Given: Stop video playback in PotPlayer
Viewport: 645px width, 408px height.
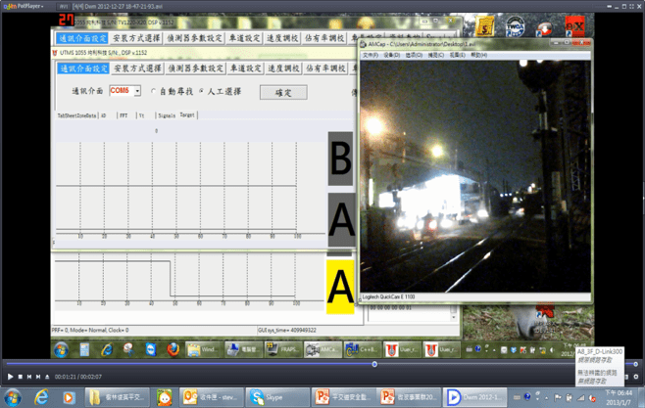Looking at the screenshot, I should pos(20,377).
